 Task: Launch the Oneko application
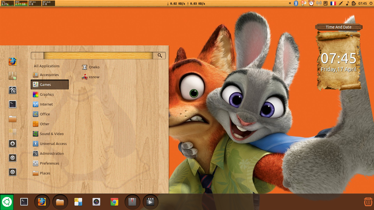click(91, 67)
